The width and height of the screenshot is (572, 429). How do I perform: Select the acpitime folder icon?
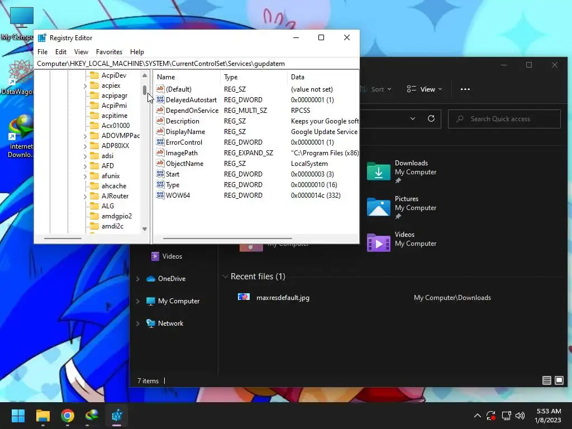click(94, 115)
